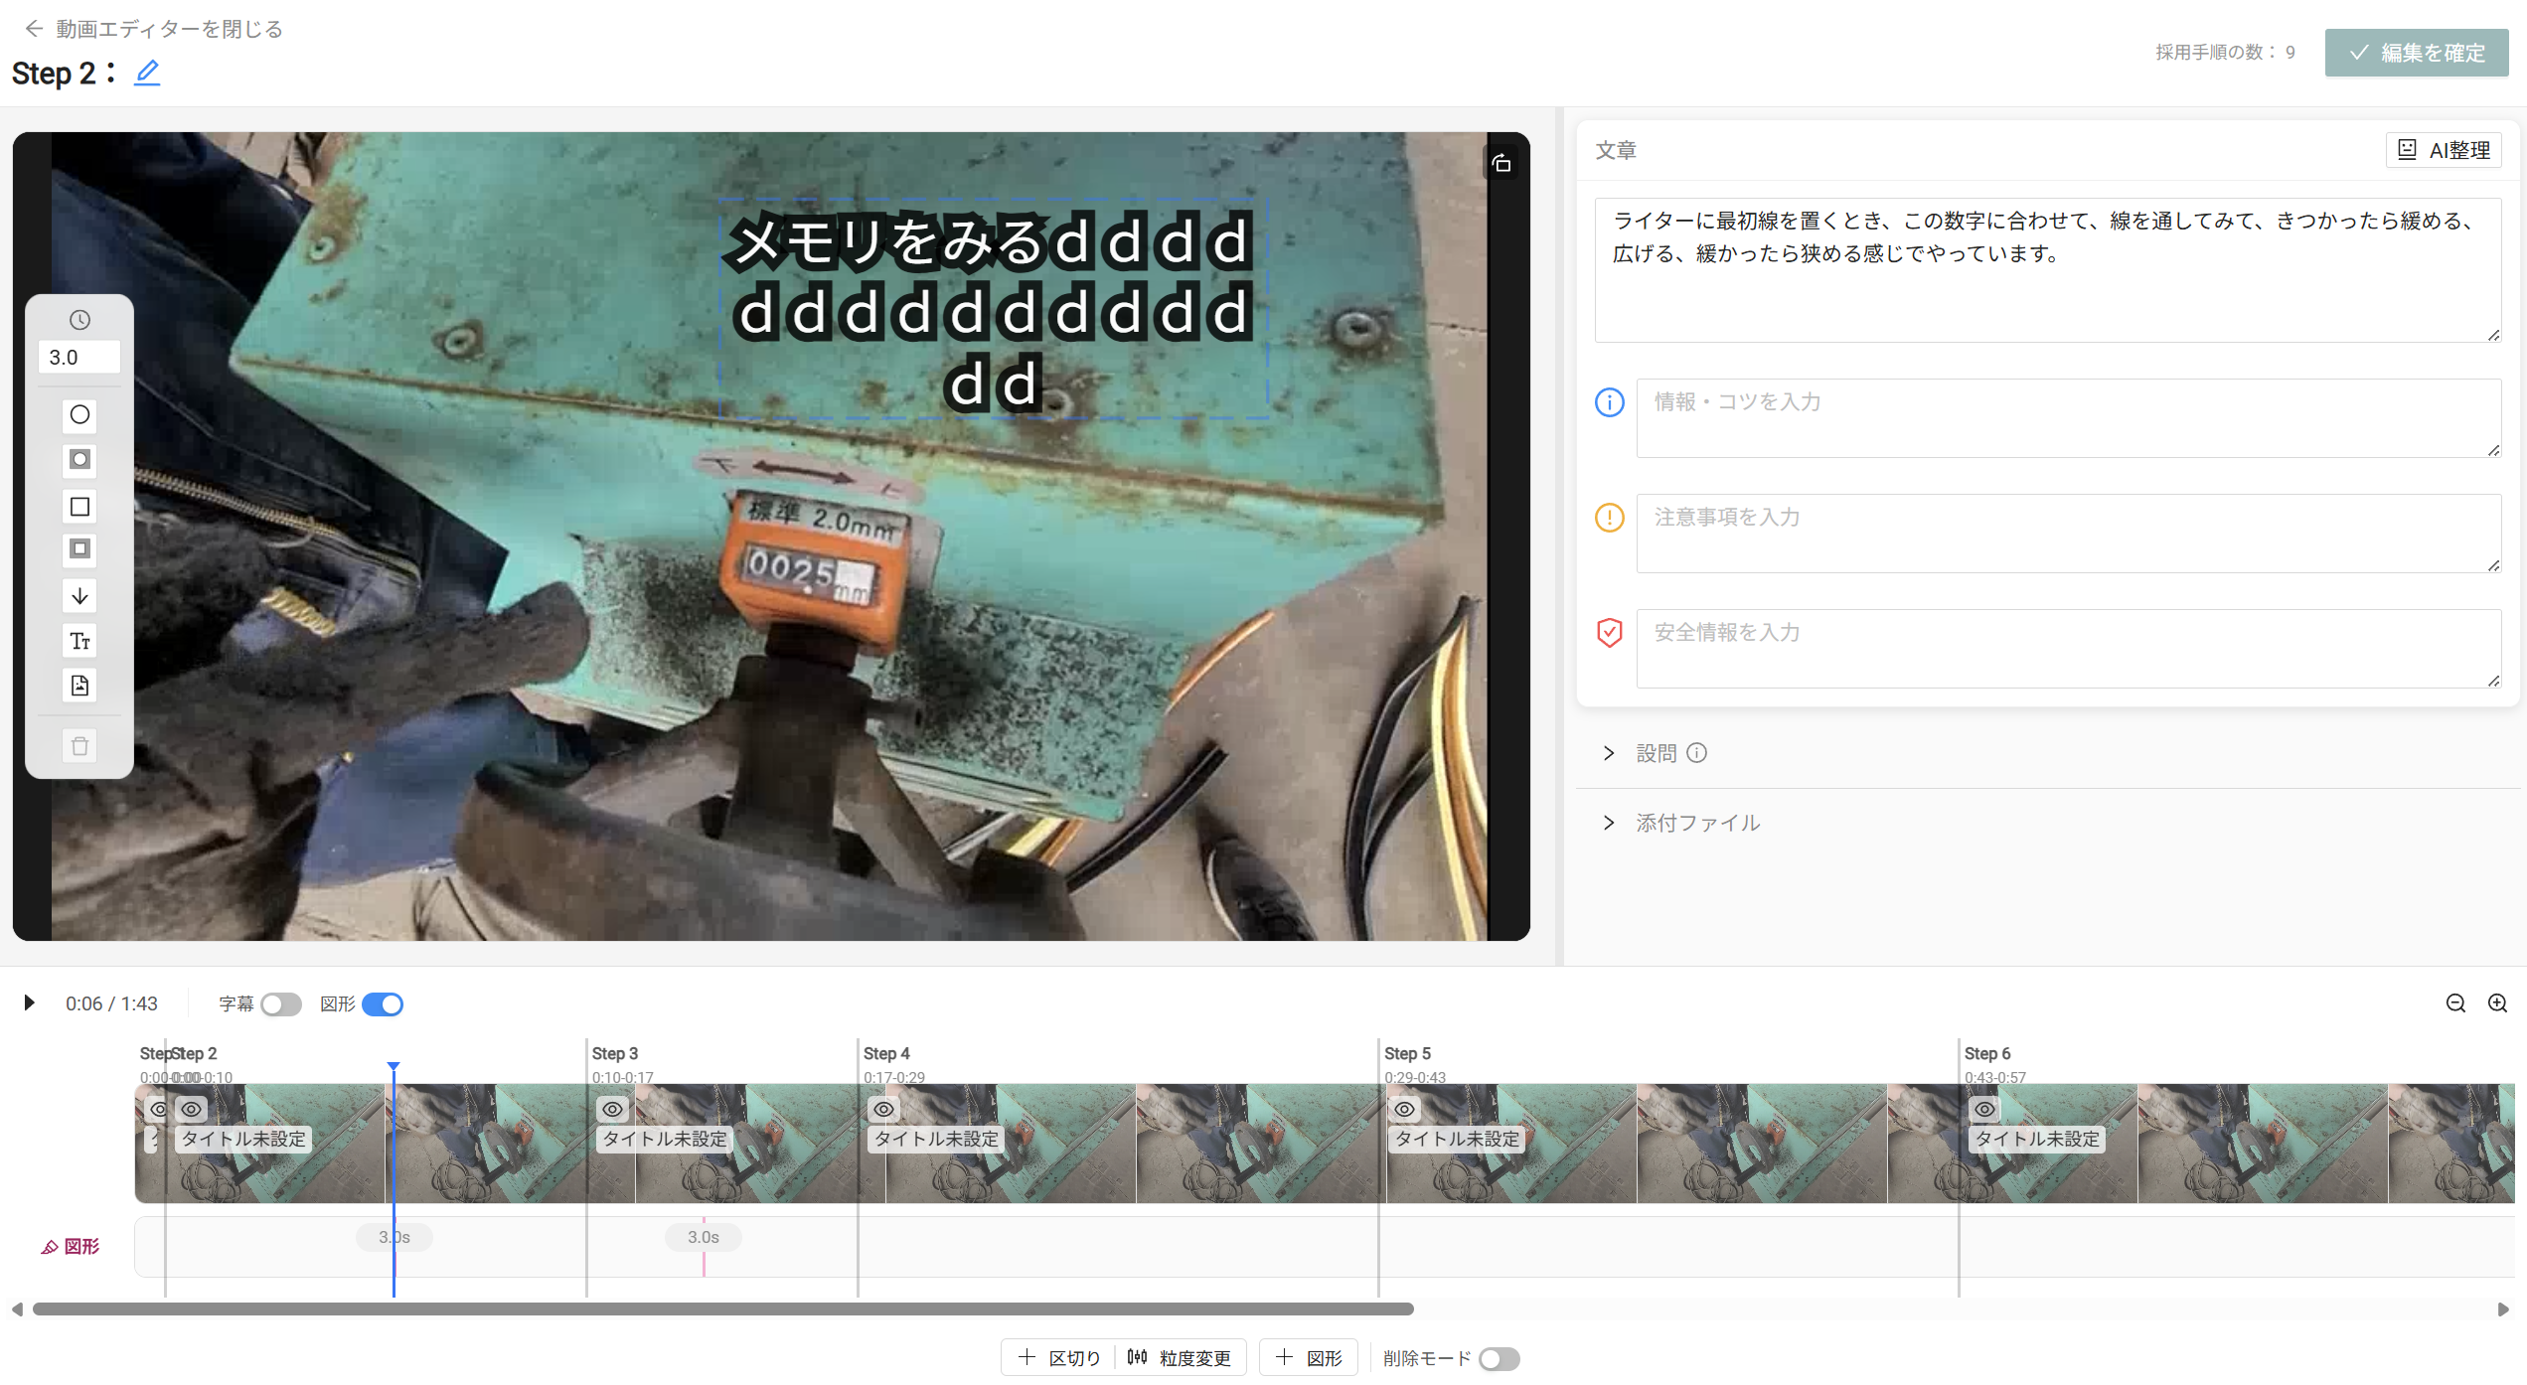
Task: Select the circle outline shape tool
Action: (79, 414)
